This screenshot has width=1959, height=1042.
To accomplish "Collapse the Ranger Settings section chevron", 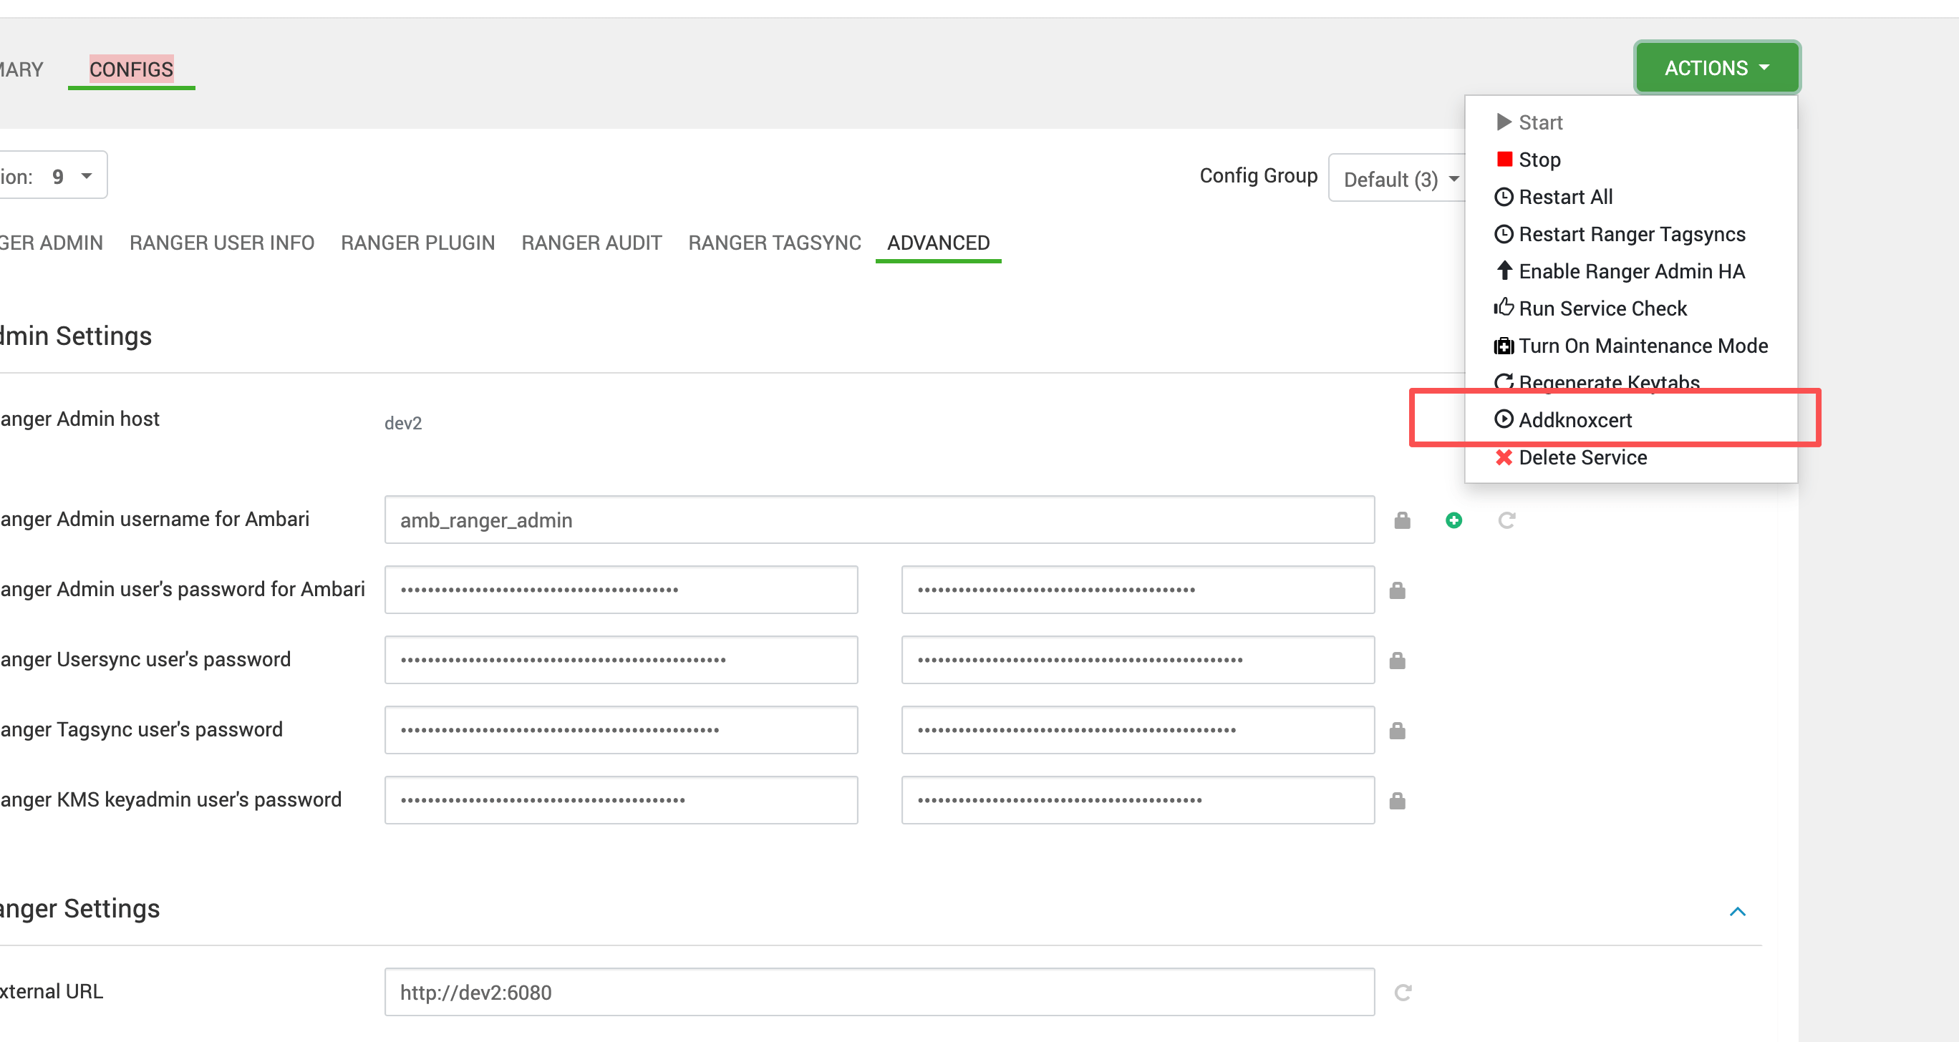I will [1737, 911].
